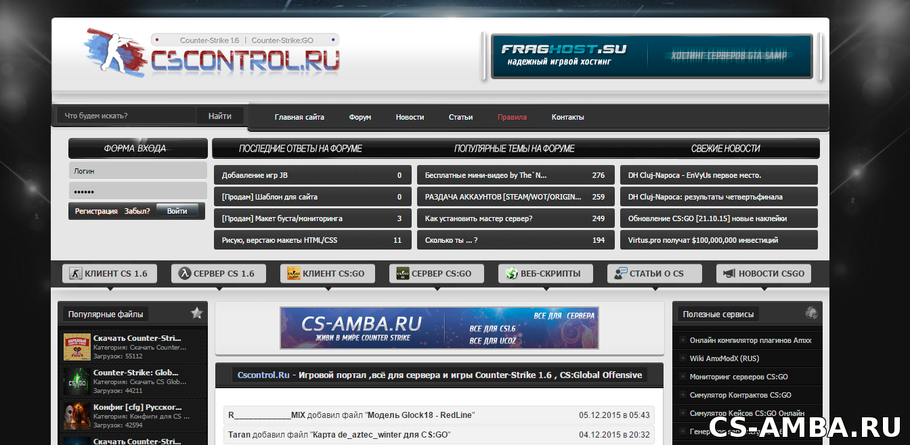Open the 'Регистрация' link
The height and width of the screenshot is (445, 910).
coord(96,211)
